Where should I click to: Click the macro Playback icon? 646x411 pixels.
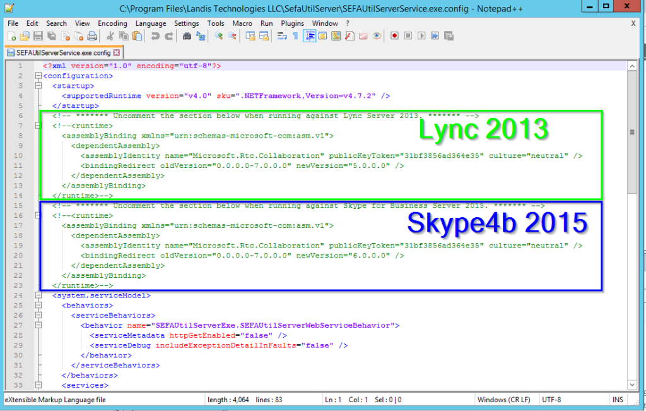tap(421, 36)
